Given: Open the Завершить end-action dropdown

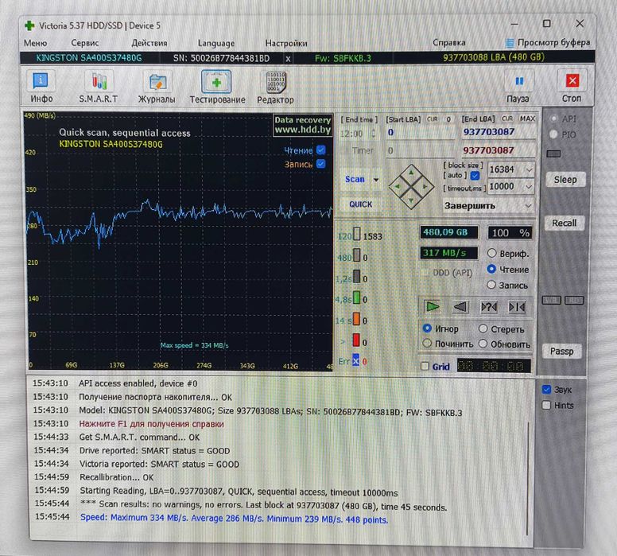Looking at the screenshot, I should (x=528, y=206).
